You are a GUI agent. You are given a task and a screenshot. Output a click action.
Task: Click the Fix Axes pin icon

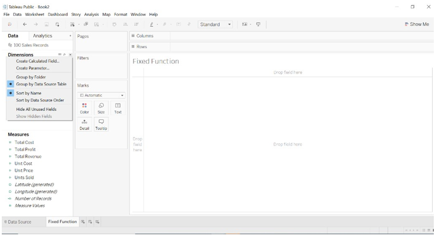[189, 24]
